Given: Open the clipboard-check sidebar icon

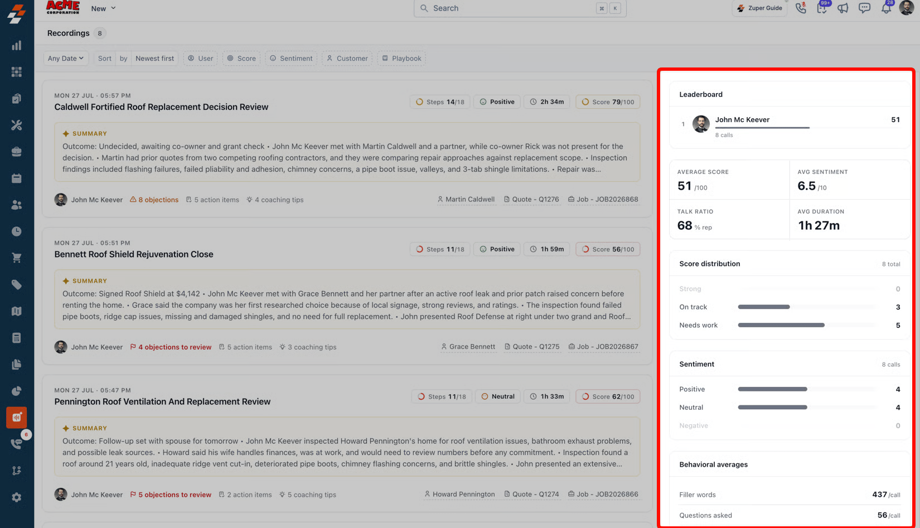Looking at the screenshot, I should [17, 99].
